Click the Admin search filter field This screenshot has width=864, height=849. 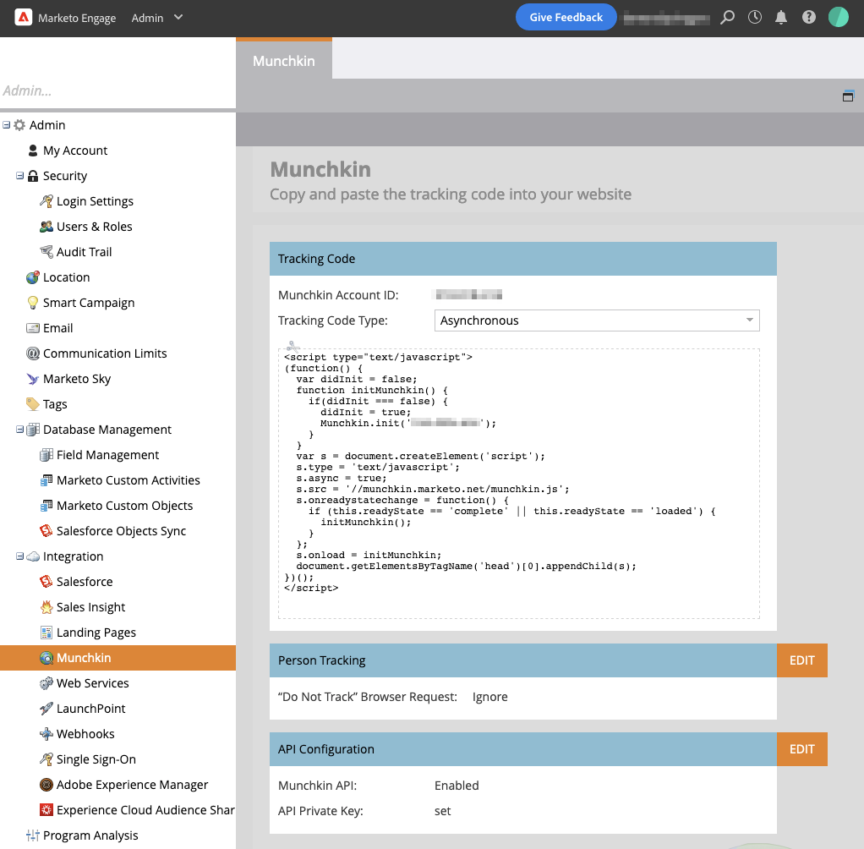click(x=118, y=90)
